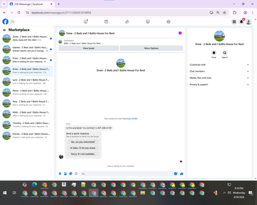This screenshot has width=257, height=205.
Task: Click the voice clip microphone icon
Action: [x=60, y=174]
